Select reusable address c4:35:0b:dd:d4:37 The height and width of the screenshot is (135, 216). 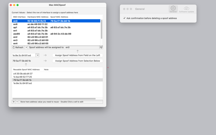(57, 74)
